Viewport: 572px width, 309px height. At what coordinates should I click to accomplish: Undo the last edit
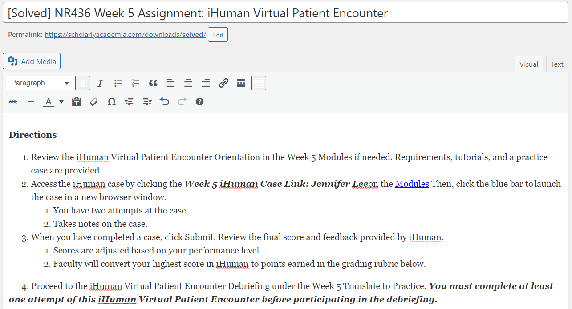coord(164,102)
